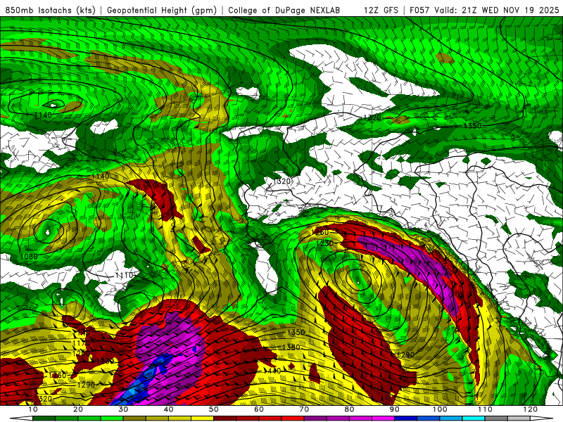The width and height of the screenshot is (563, 422).
Task: Click the color scale label 80
Action: click(x=349, y=409)
